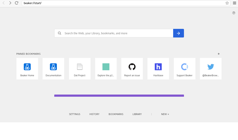The width and height of the screenshot is (238, 140).
Task: Click the help question mark icon
Action: click(234, 13)
